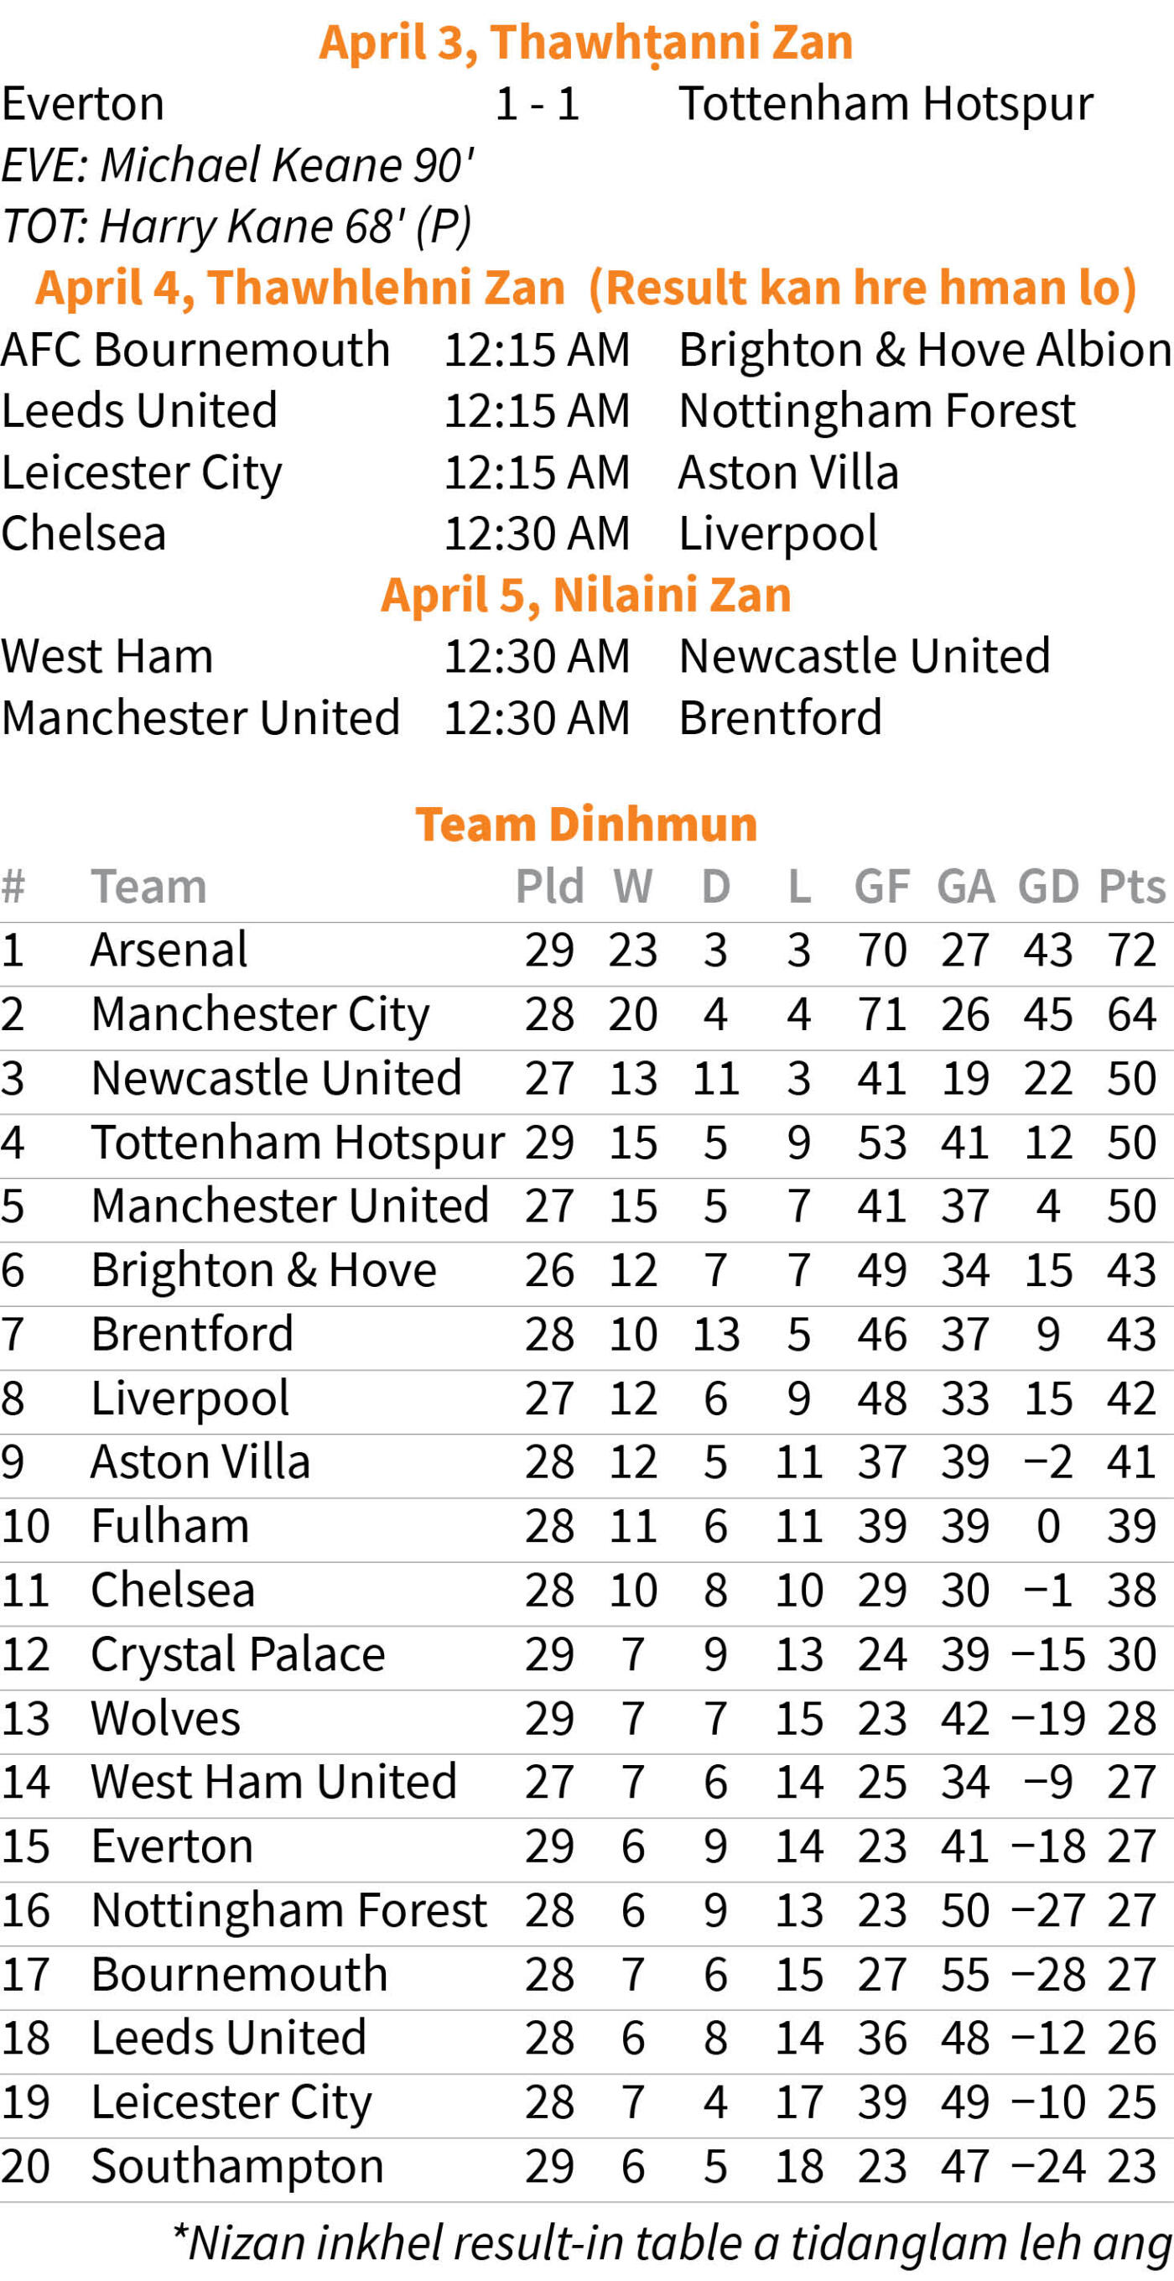The image size is (1174, 2281).
Task: Click the Pts column header
Action: point(1131,888)
